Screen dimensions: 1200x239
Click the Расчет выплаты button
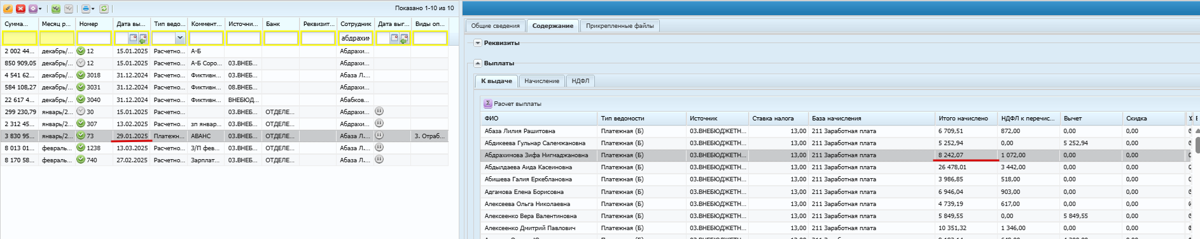pos(513,104)
